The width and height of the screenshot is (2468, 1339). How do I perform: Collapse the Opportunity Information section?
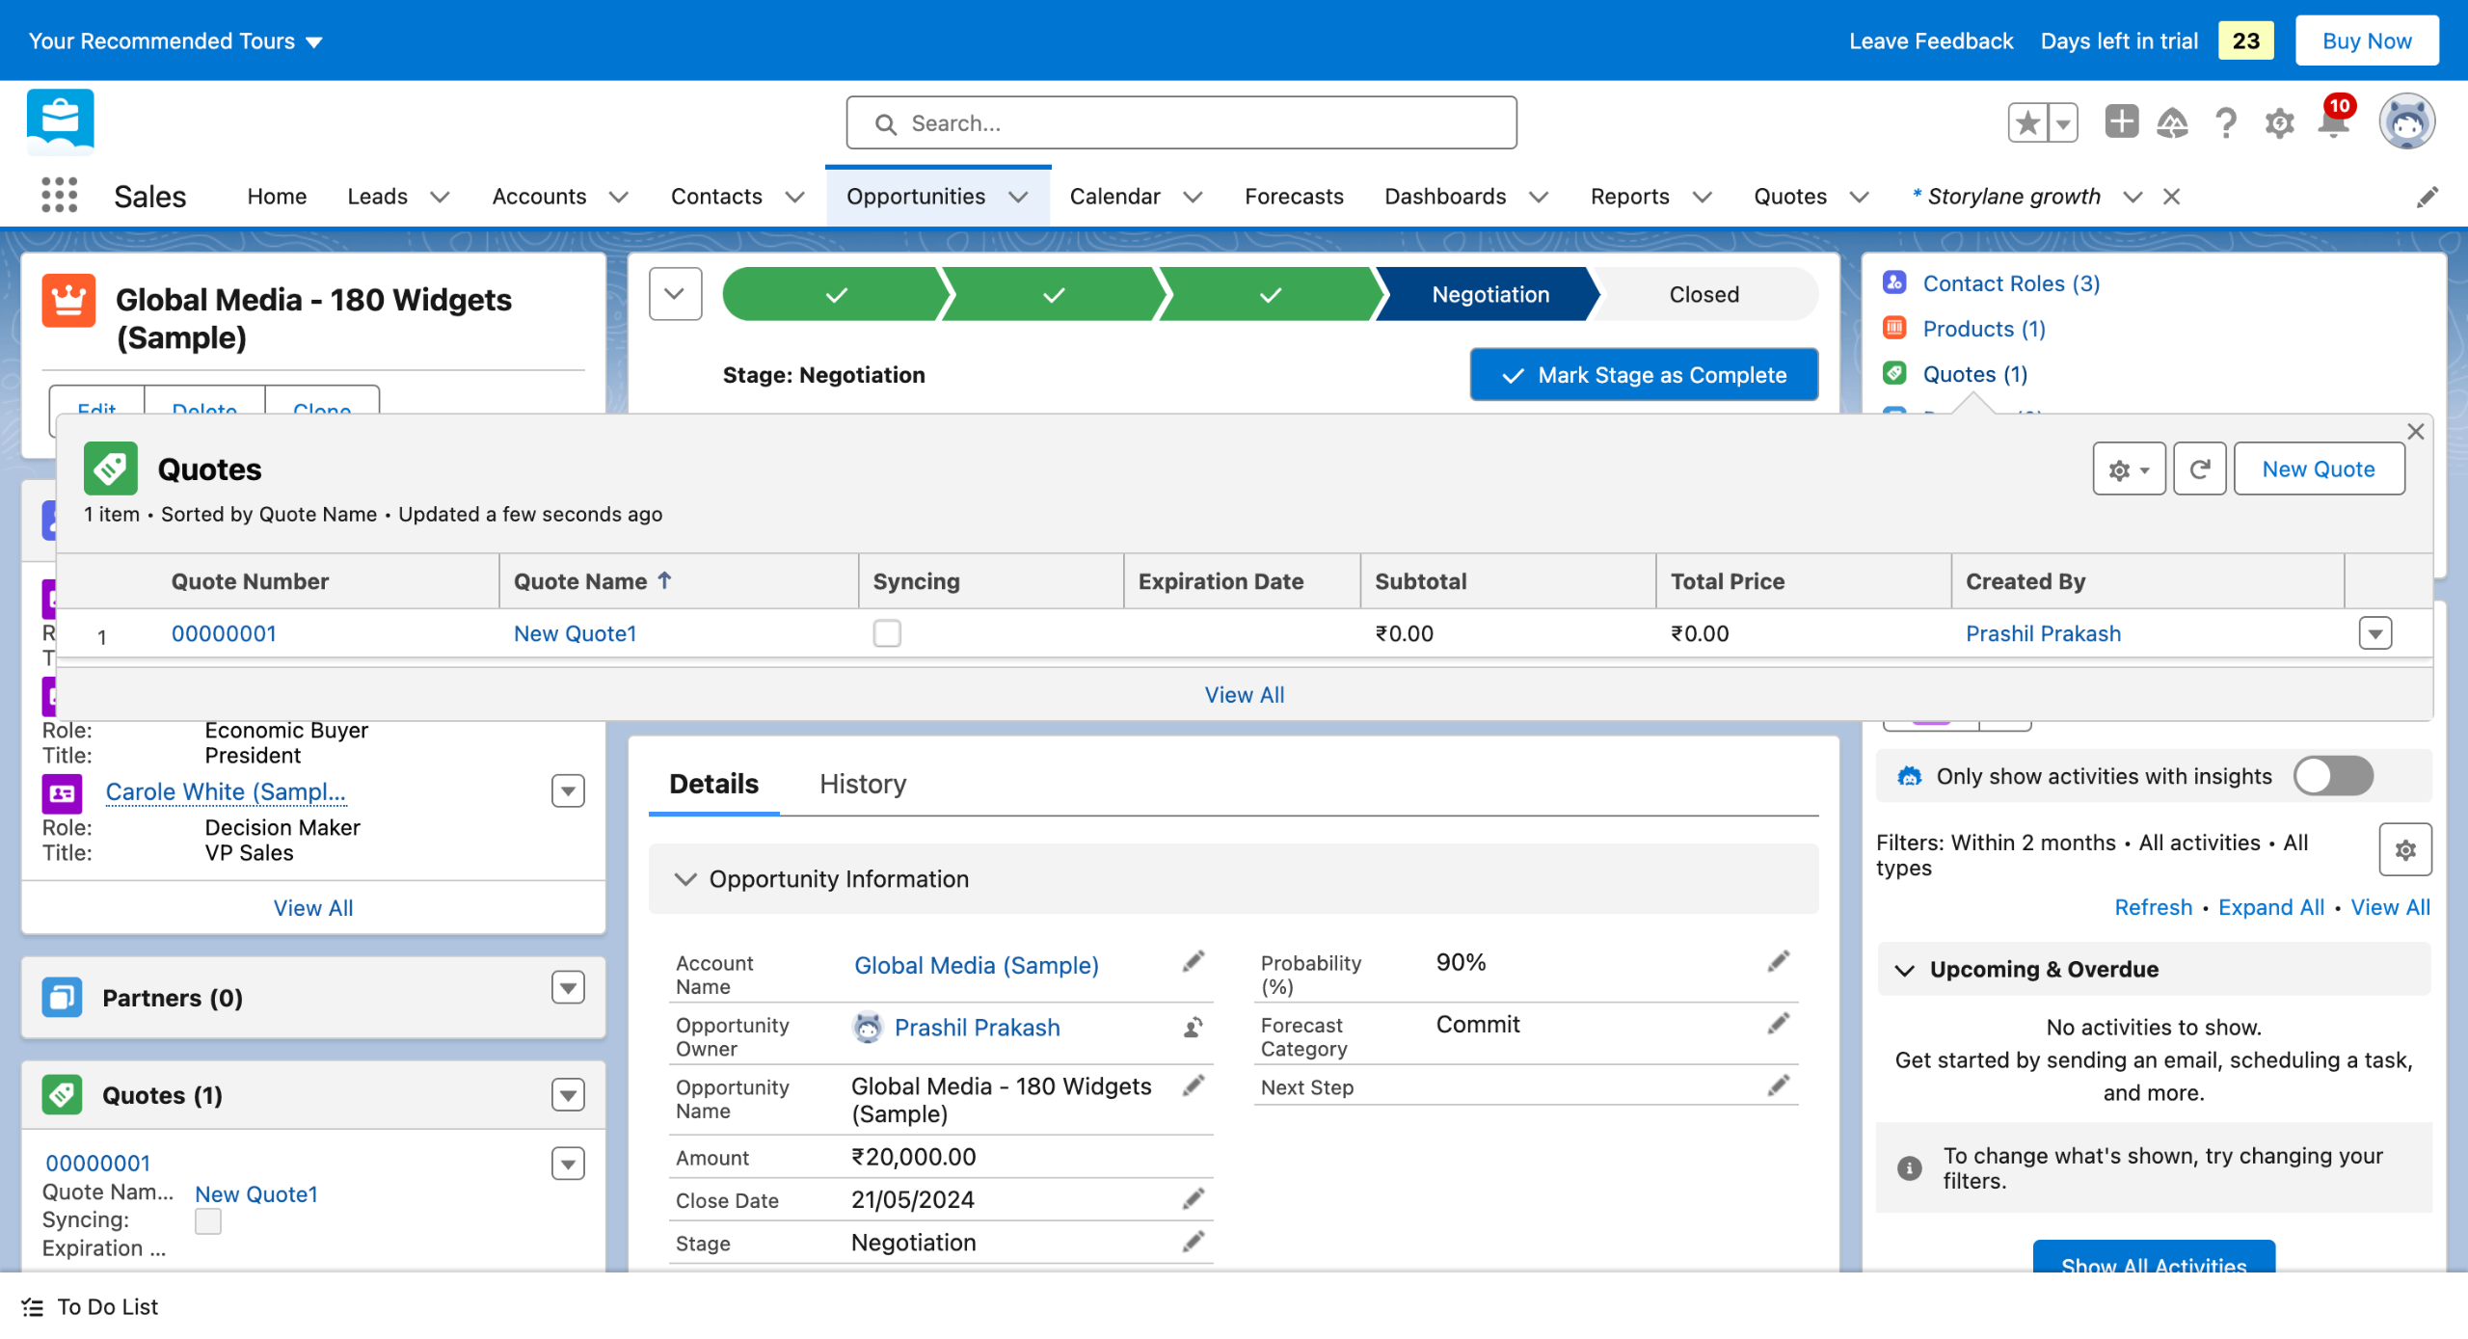[685, 879]
